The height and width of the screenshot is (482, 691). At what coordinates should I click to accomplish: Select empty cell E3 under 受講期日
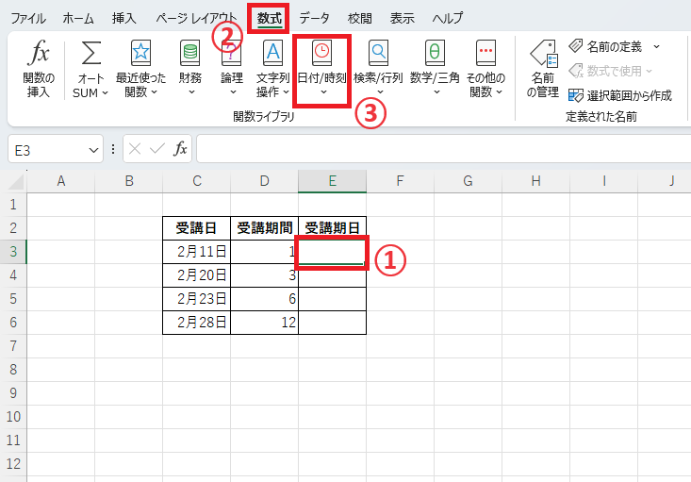[332, 252]
